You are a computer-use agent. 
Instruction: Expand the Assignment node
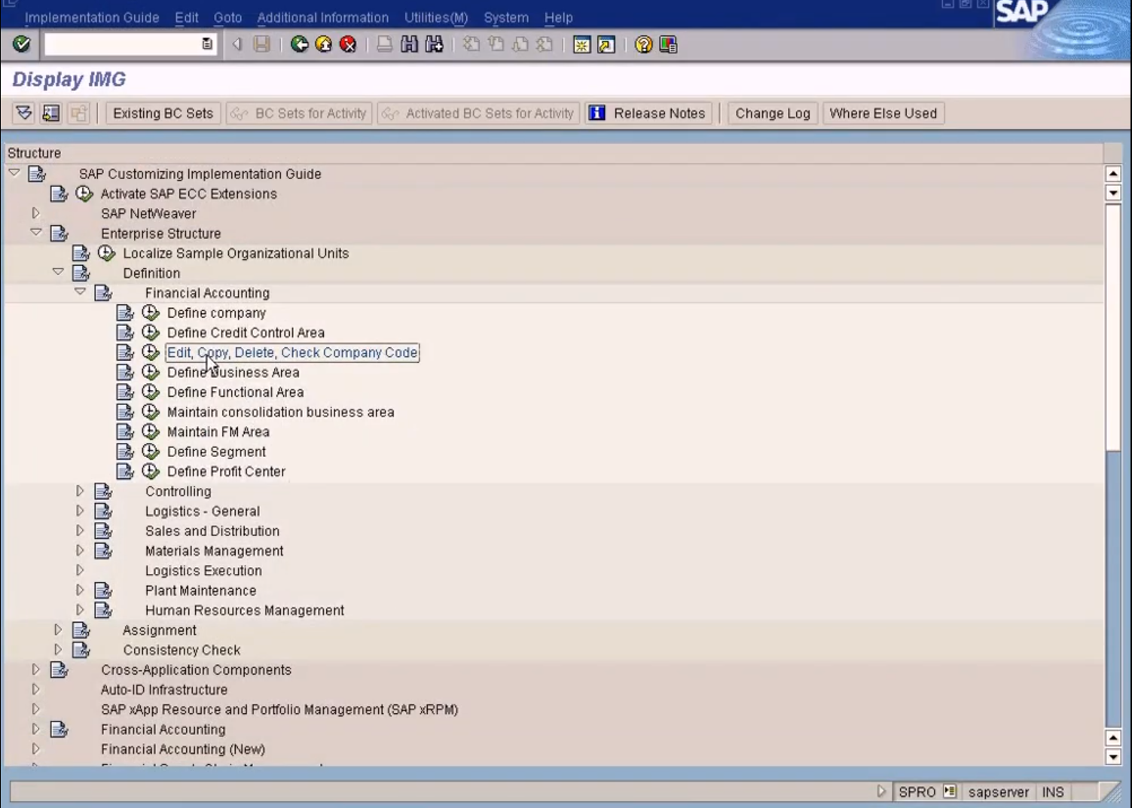click(x=58, y=630)
